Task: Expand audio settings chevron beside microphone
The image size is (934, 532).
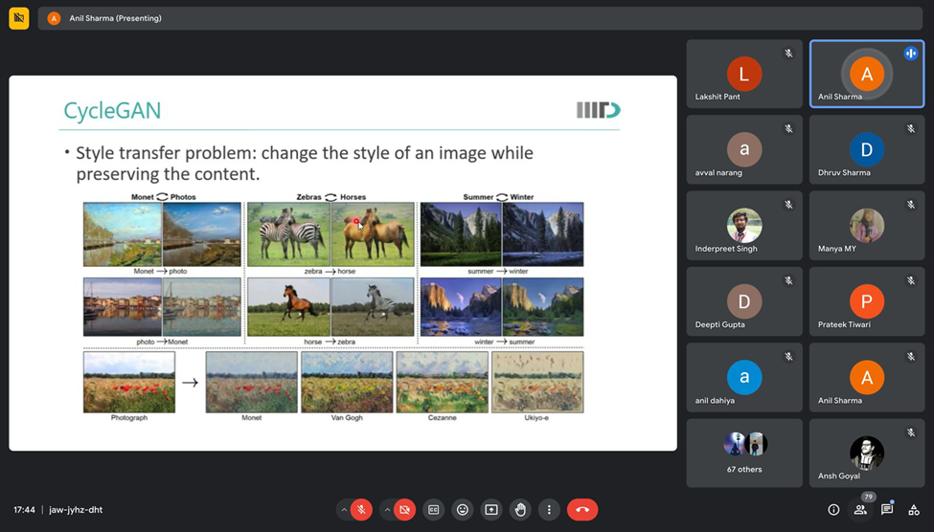Action: pos(344,510)
